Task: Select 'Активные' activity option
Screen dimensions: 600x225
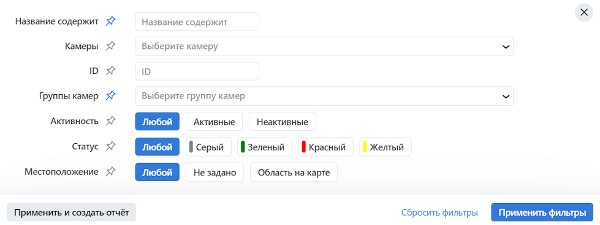Action: [215, 122]
